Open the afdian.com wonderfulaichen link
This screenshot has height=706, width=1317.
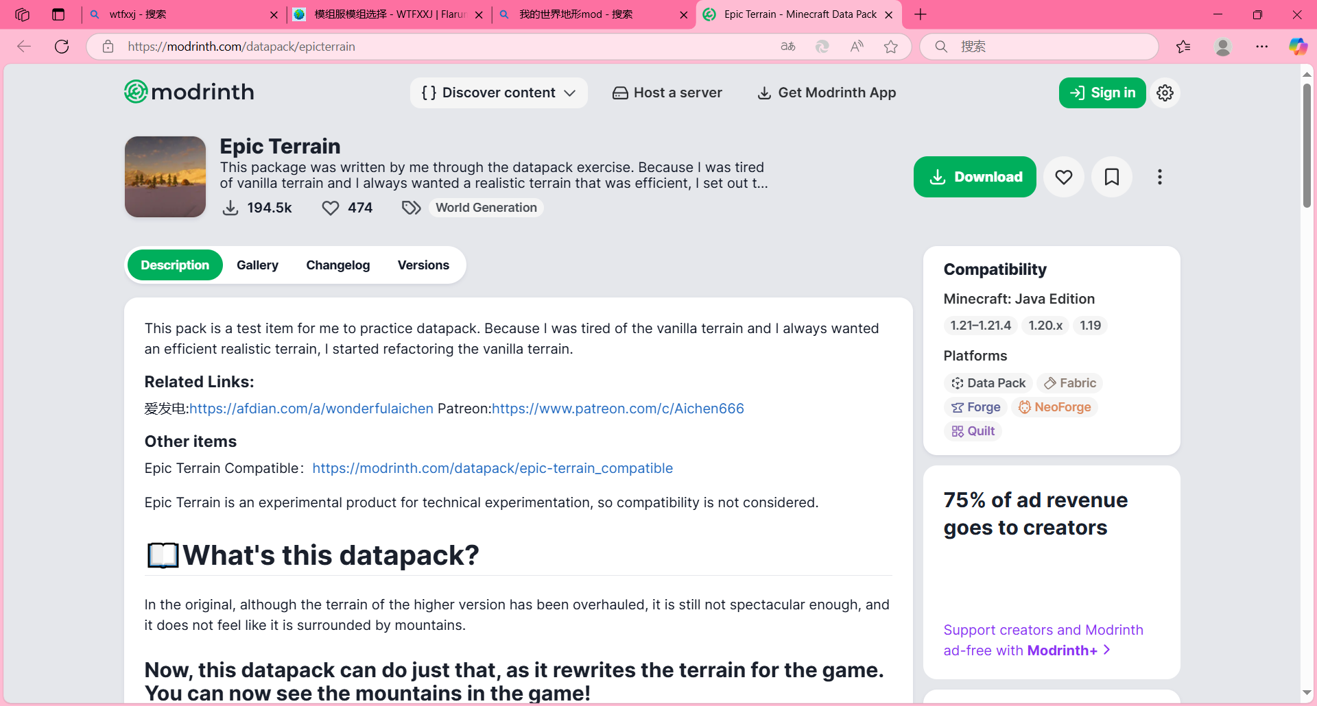(x=311, y=409)
